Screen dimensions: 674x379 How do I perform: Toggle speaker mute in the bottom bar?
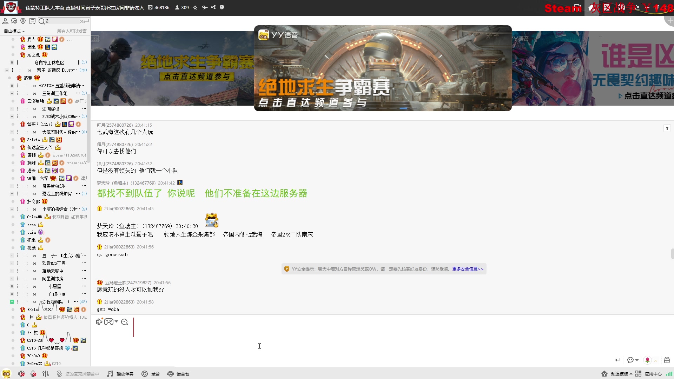coord(21,374)
